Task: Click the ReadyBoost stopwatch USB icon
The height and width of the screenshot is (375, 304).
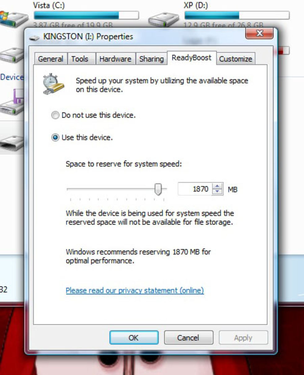Action: (x=54, y=84)
